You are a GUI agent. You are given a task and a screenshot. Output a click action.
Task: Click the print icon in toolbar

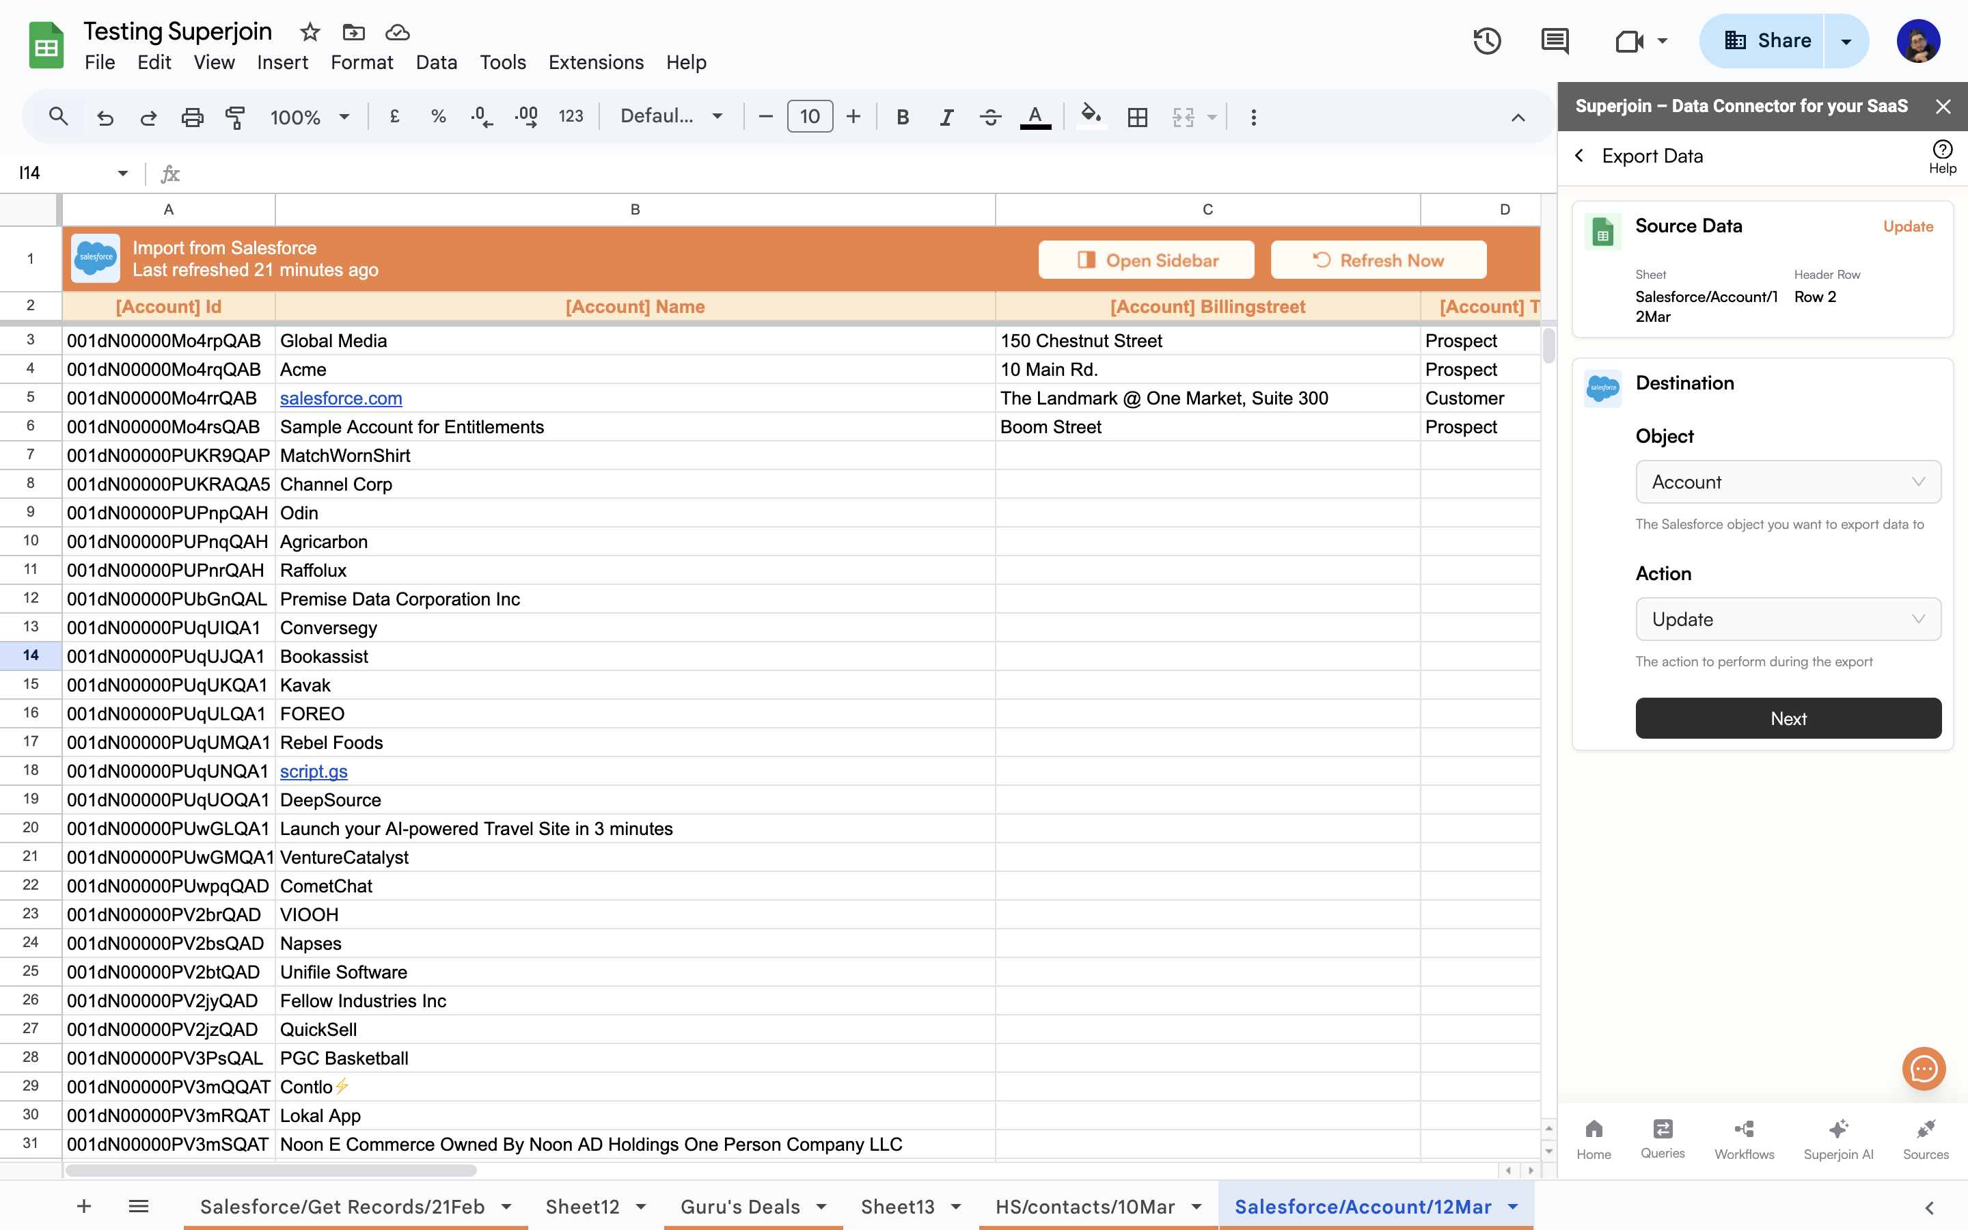192,117
